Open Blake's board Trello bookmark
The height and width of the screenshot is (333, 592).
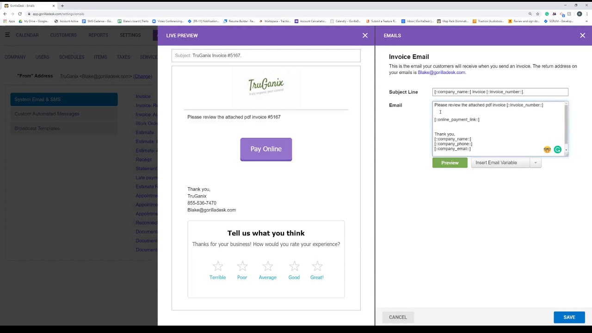pyautogui.click(x=133, y=21)
